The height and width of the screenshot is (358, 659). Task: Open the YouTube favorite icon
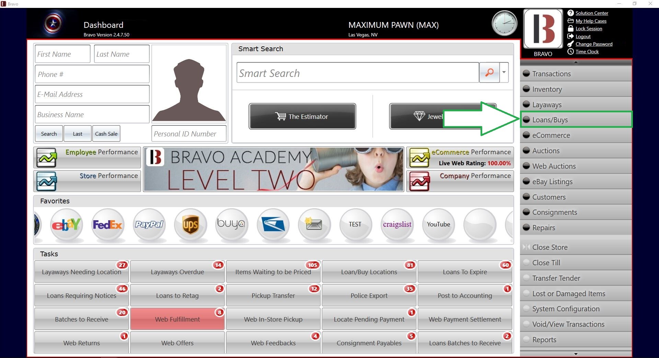[439, 225]
